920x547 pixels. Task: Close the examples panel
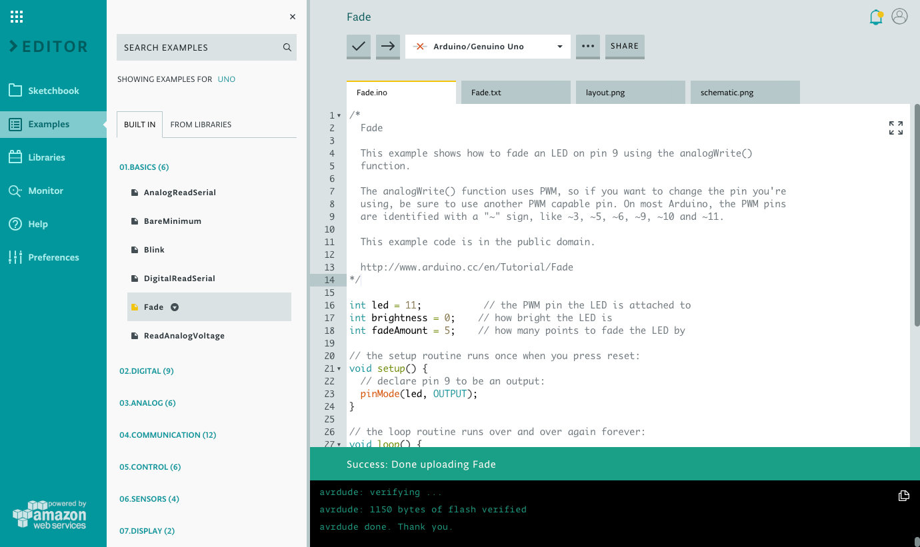292,17
